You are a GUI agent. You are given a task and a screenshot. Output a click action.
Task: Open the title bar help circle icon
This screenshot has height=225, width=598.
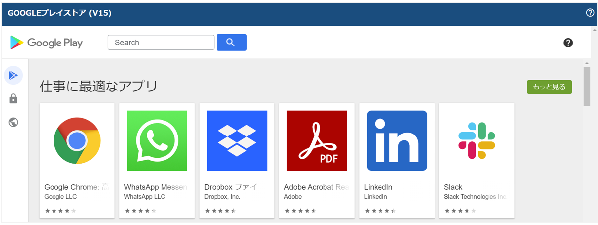click(x=590, y=13)
